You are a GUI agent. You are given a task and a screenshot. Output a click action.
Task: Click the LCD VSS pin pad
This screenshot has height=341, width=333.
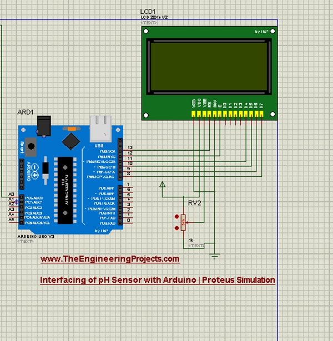pos(193,114)
